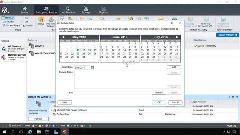
Task: Select June 14 in the calendar
Action: [124, 50]
